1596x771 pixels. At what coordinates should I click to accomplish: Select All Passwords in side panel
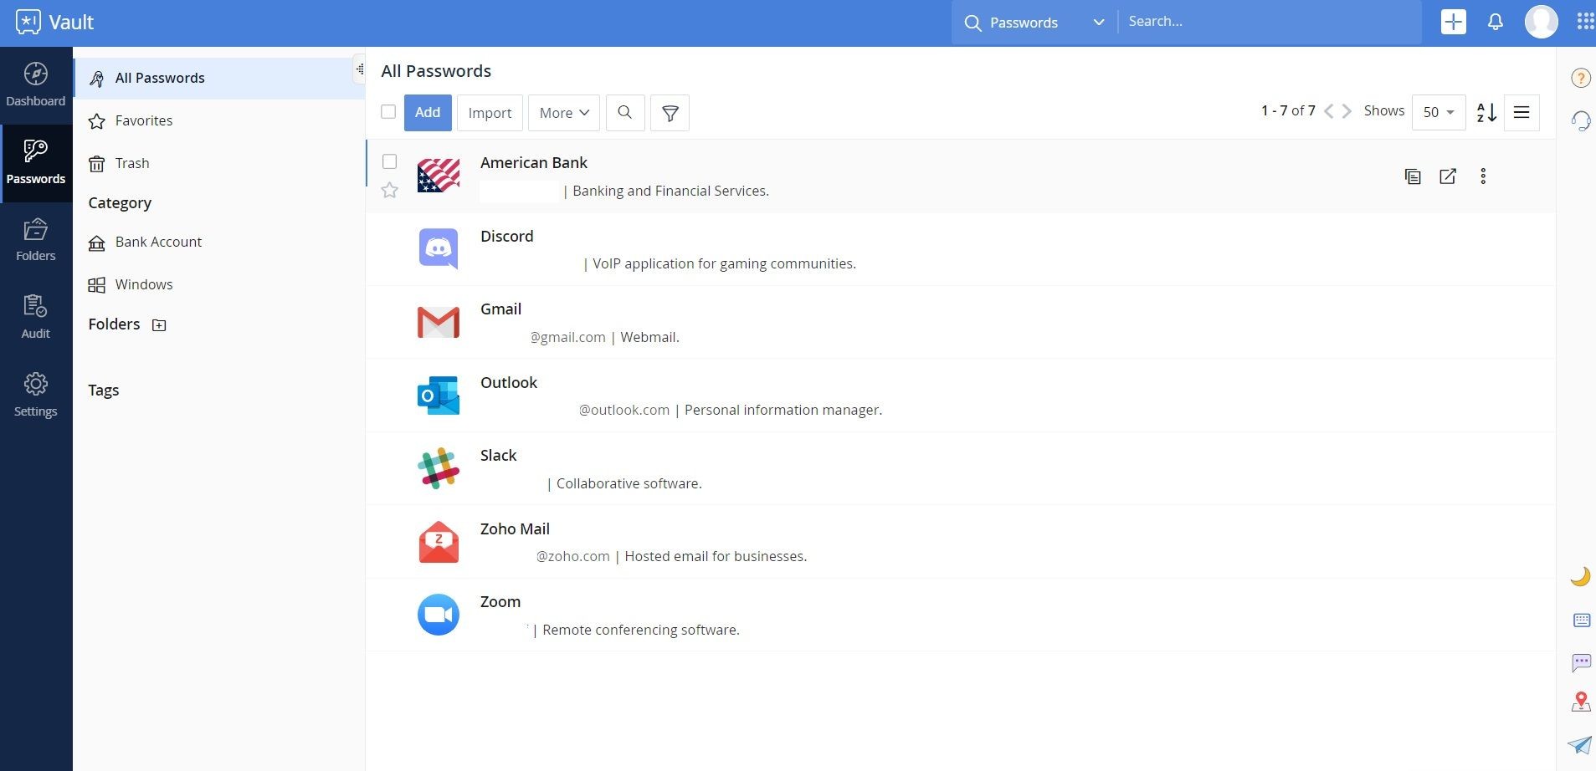coord(219,78)
